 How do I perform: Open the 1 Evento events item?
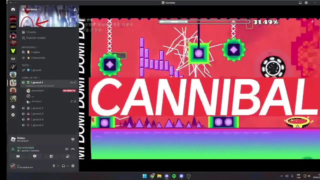[49, 32]
